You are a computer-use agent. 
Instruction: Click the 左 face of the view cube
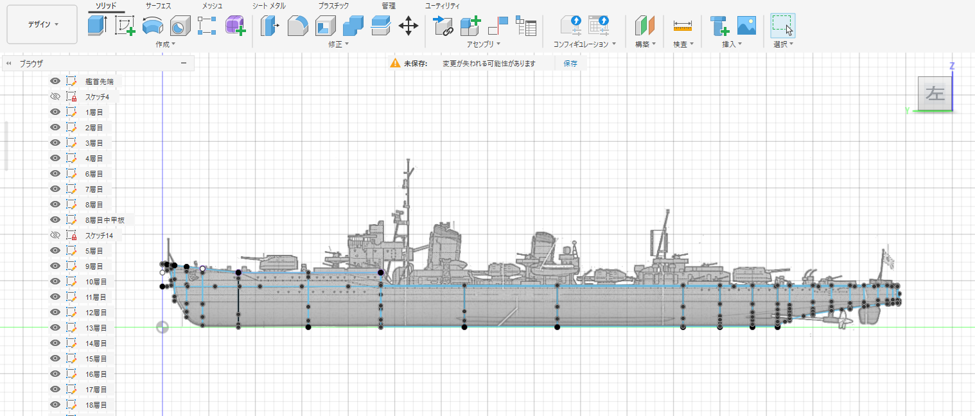pos(935,94)
